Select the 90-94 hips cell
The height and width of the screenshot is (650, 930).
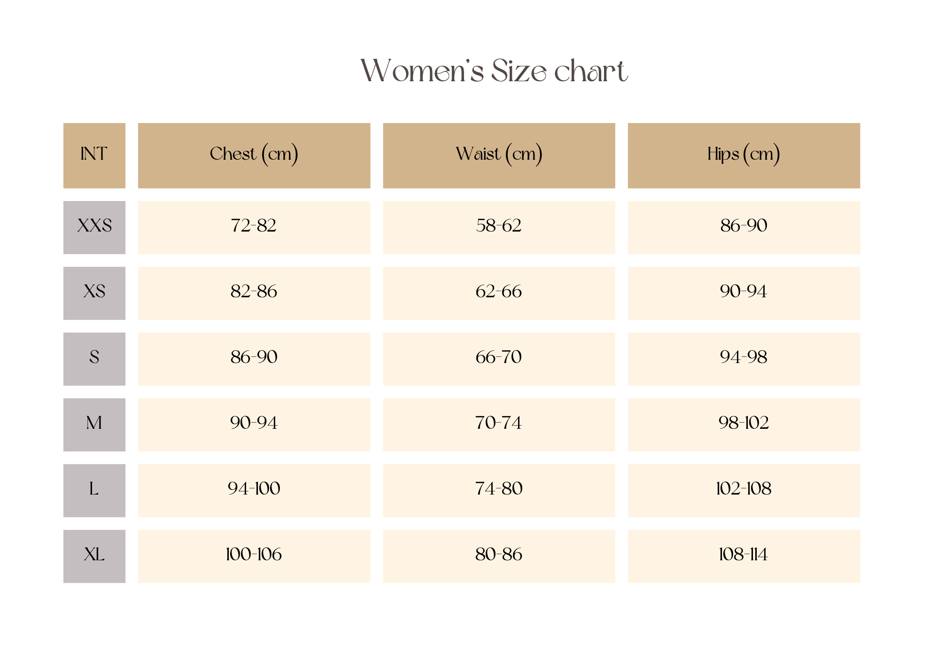(x=744, y=293)
